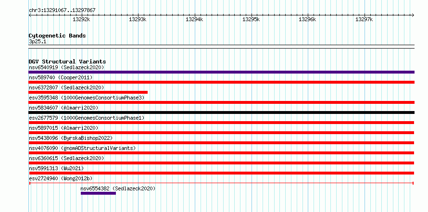This screenshot has width=428, height=212.
Task: Open the nsv5991313 (Wu2021) label
Action: pyautogui.click(x=56, y=168)
